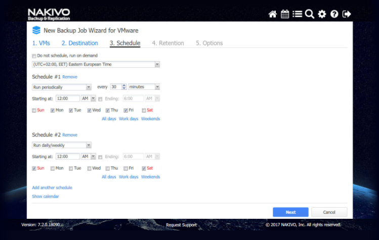Uncheck Wed in Schedule #1
This screenshot has width=379, height=240.
click(89, 110)
